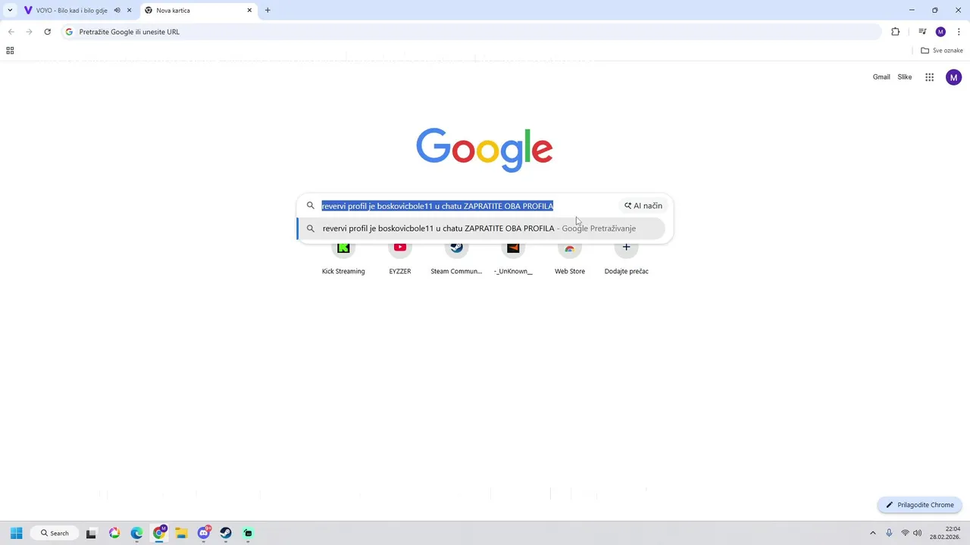
Task: Open the -_UnKnown_ shortcut
Action: [513, 259]
